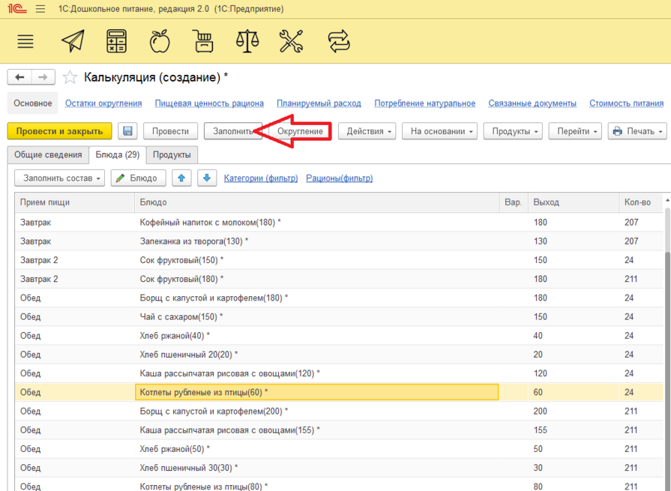Mark document as favorite with star icon
The image size is (671, 491).
point(70,77)
